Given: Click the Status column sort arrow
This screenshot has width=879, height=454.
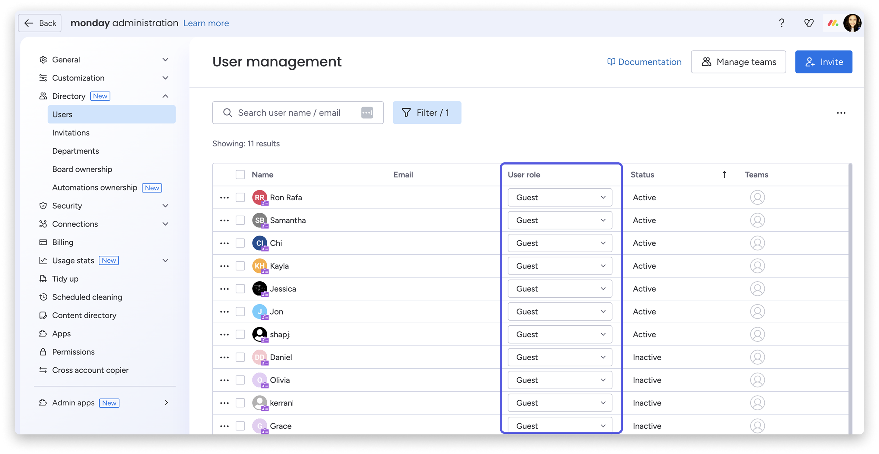Looking at the screenshot, I should [x=724, y=175].
